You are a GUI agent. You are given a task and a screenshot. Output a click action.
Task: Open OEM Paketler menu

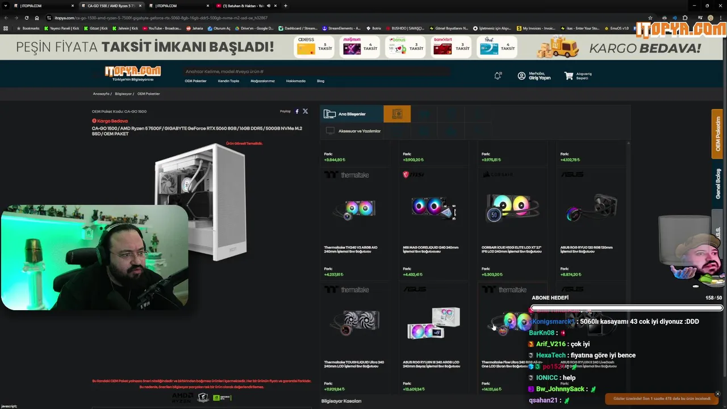(195, 81)
